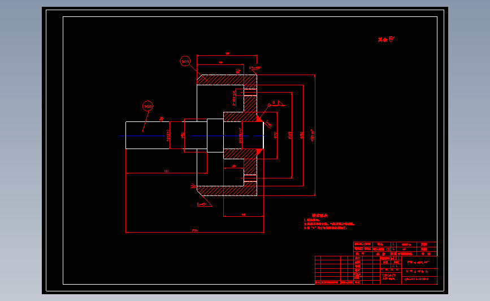
Task: Select the QBG421 text in the title block
Action: [x=389, y=276]
